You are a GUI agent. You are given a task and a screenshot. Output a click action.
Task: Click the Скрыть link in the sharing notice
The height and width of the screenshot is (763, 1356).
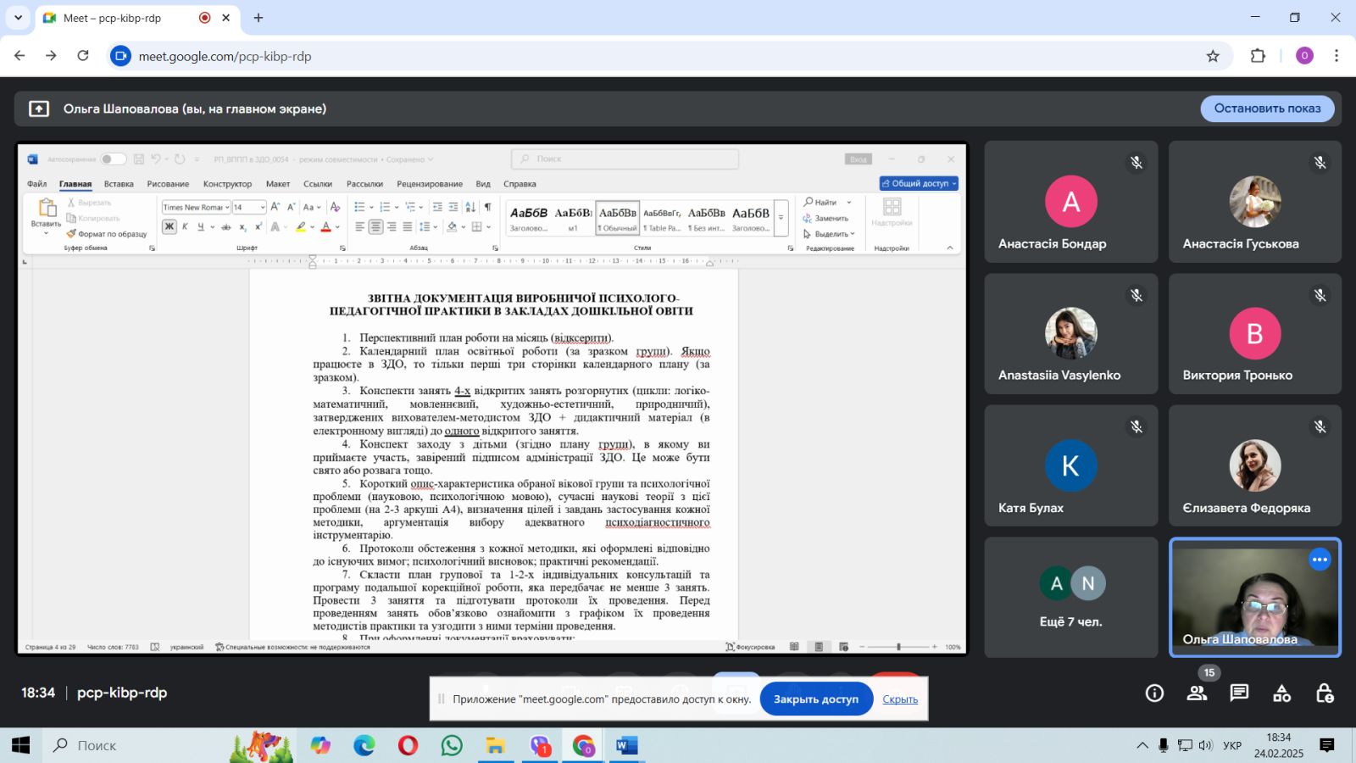coord(900,699)
